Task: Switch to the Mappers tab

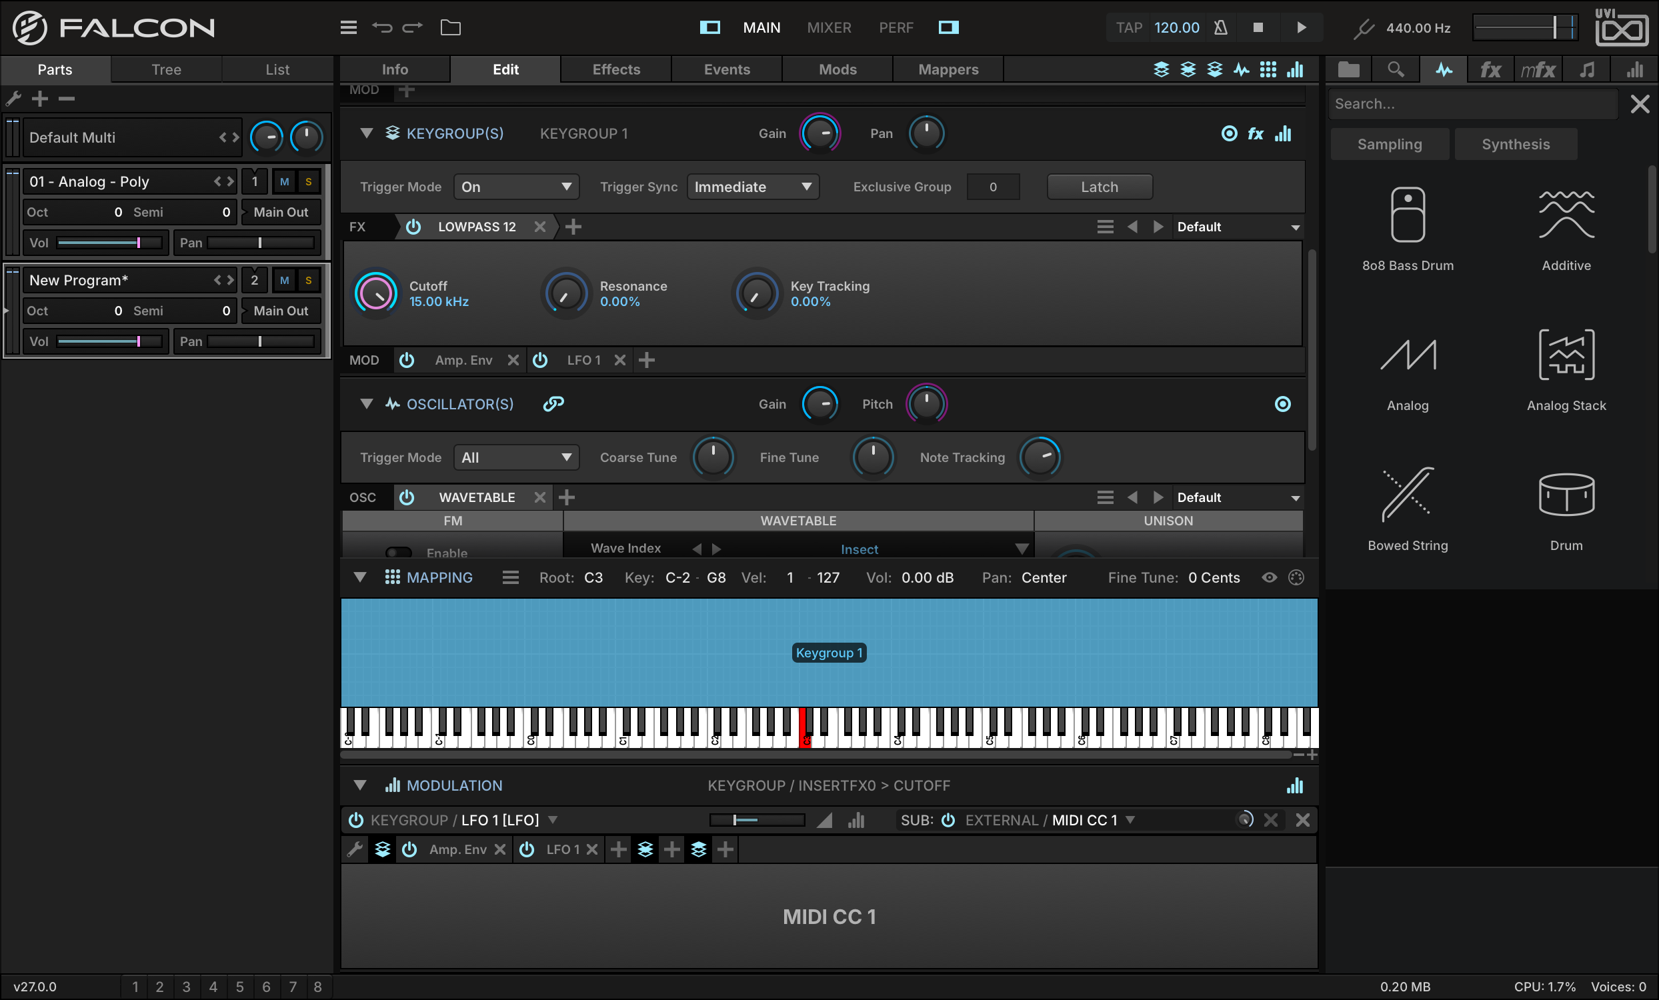Action: 948,69
